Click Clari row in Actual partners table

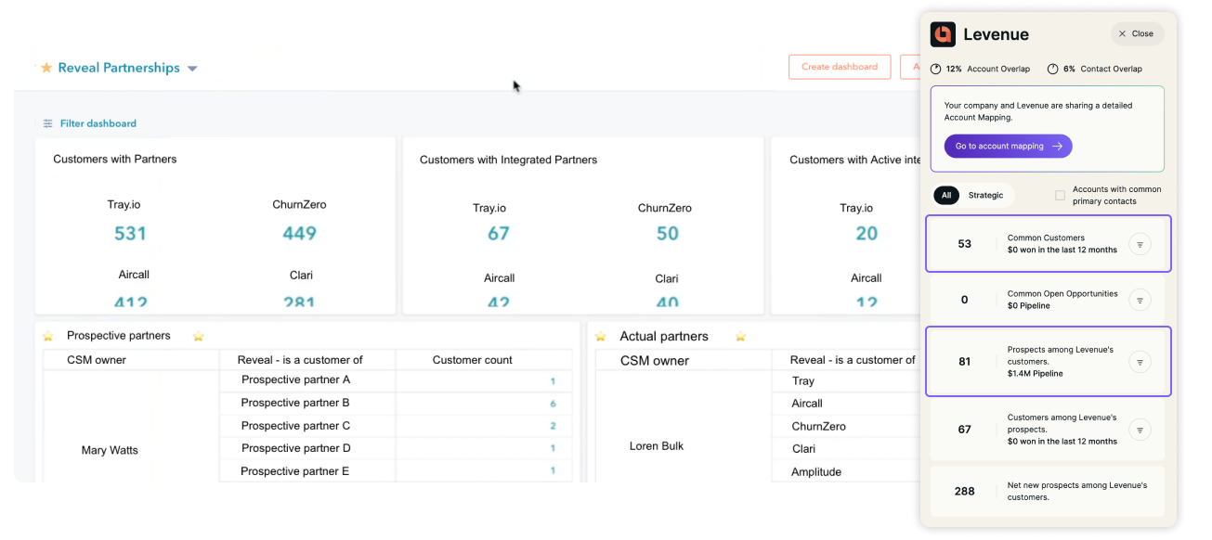(x=845, y=449)
